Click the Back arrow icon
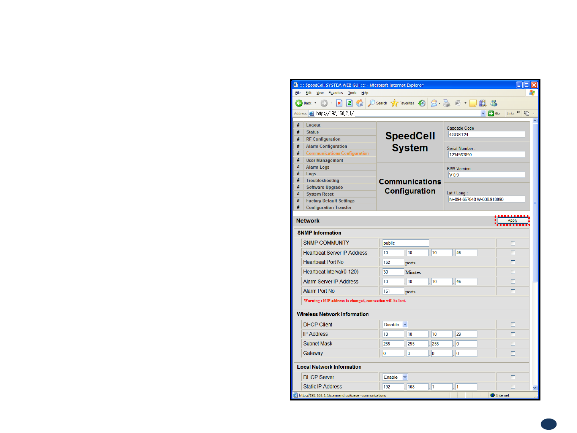The width and height of the screenshot is (577, 433). 299,103
